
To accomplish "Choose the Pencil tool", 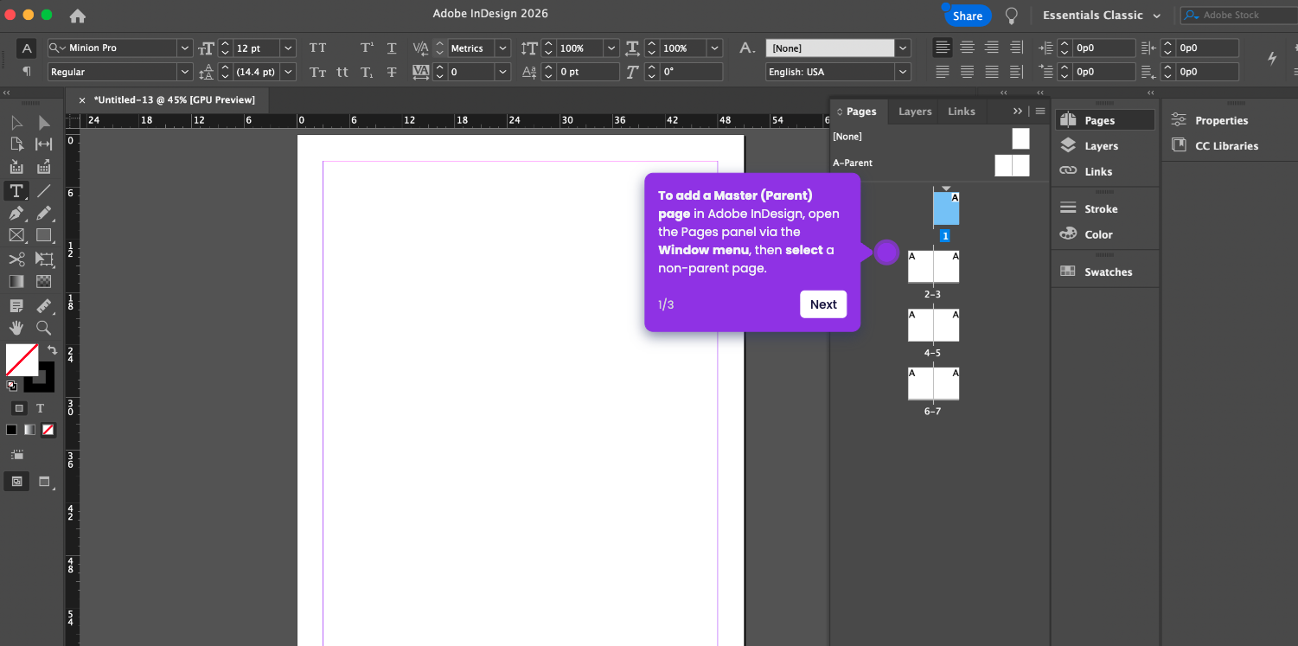I will (44, 213).
